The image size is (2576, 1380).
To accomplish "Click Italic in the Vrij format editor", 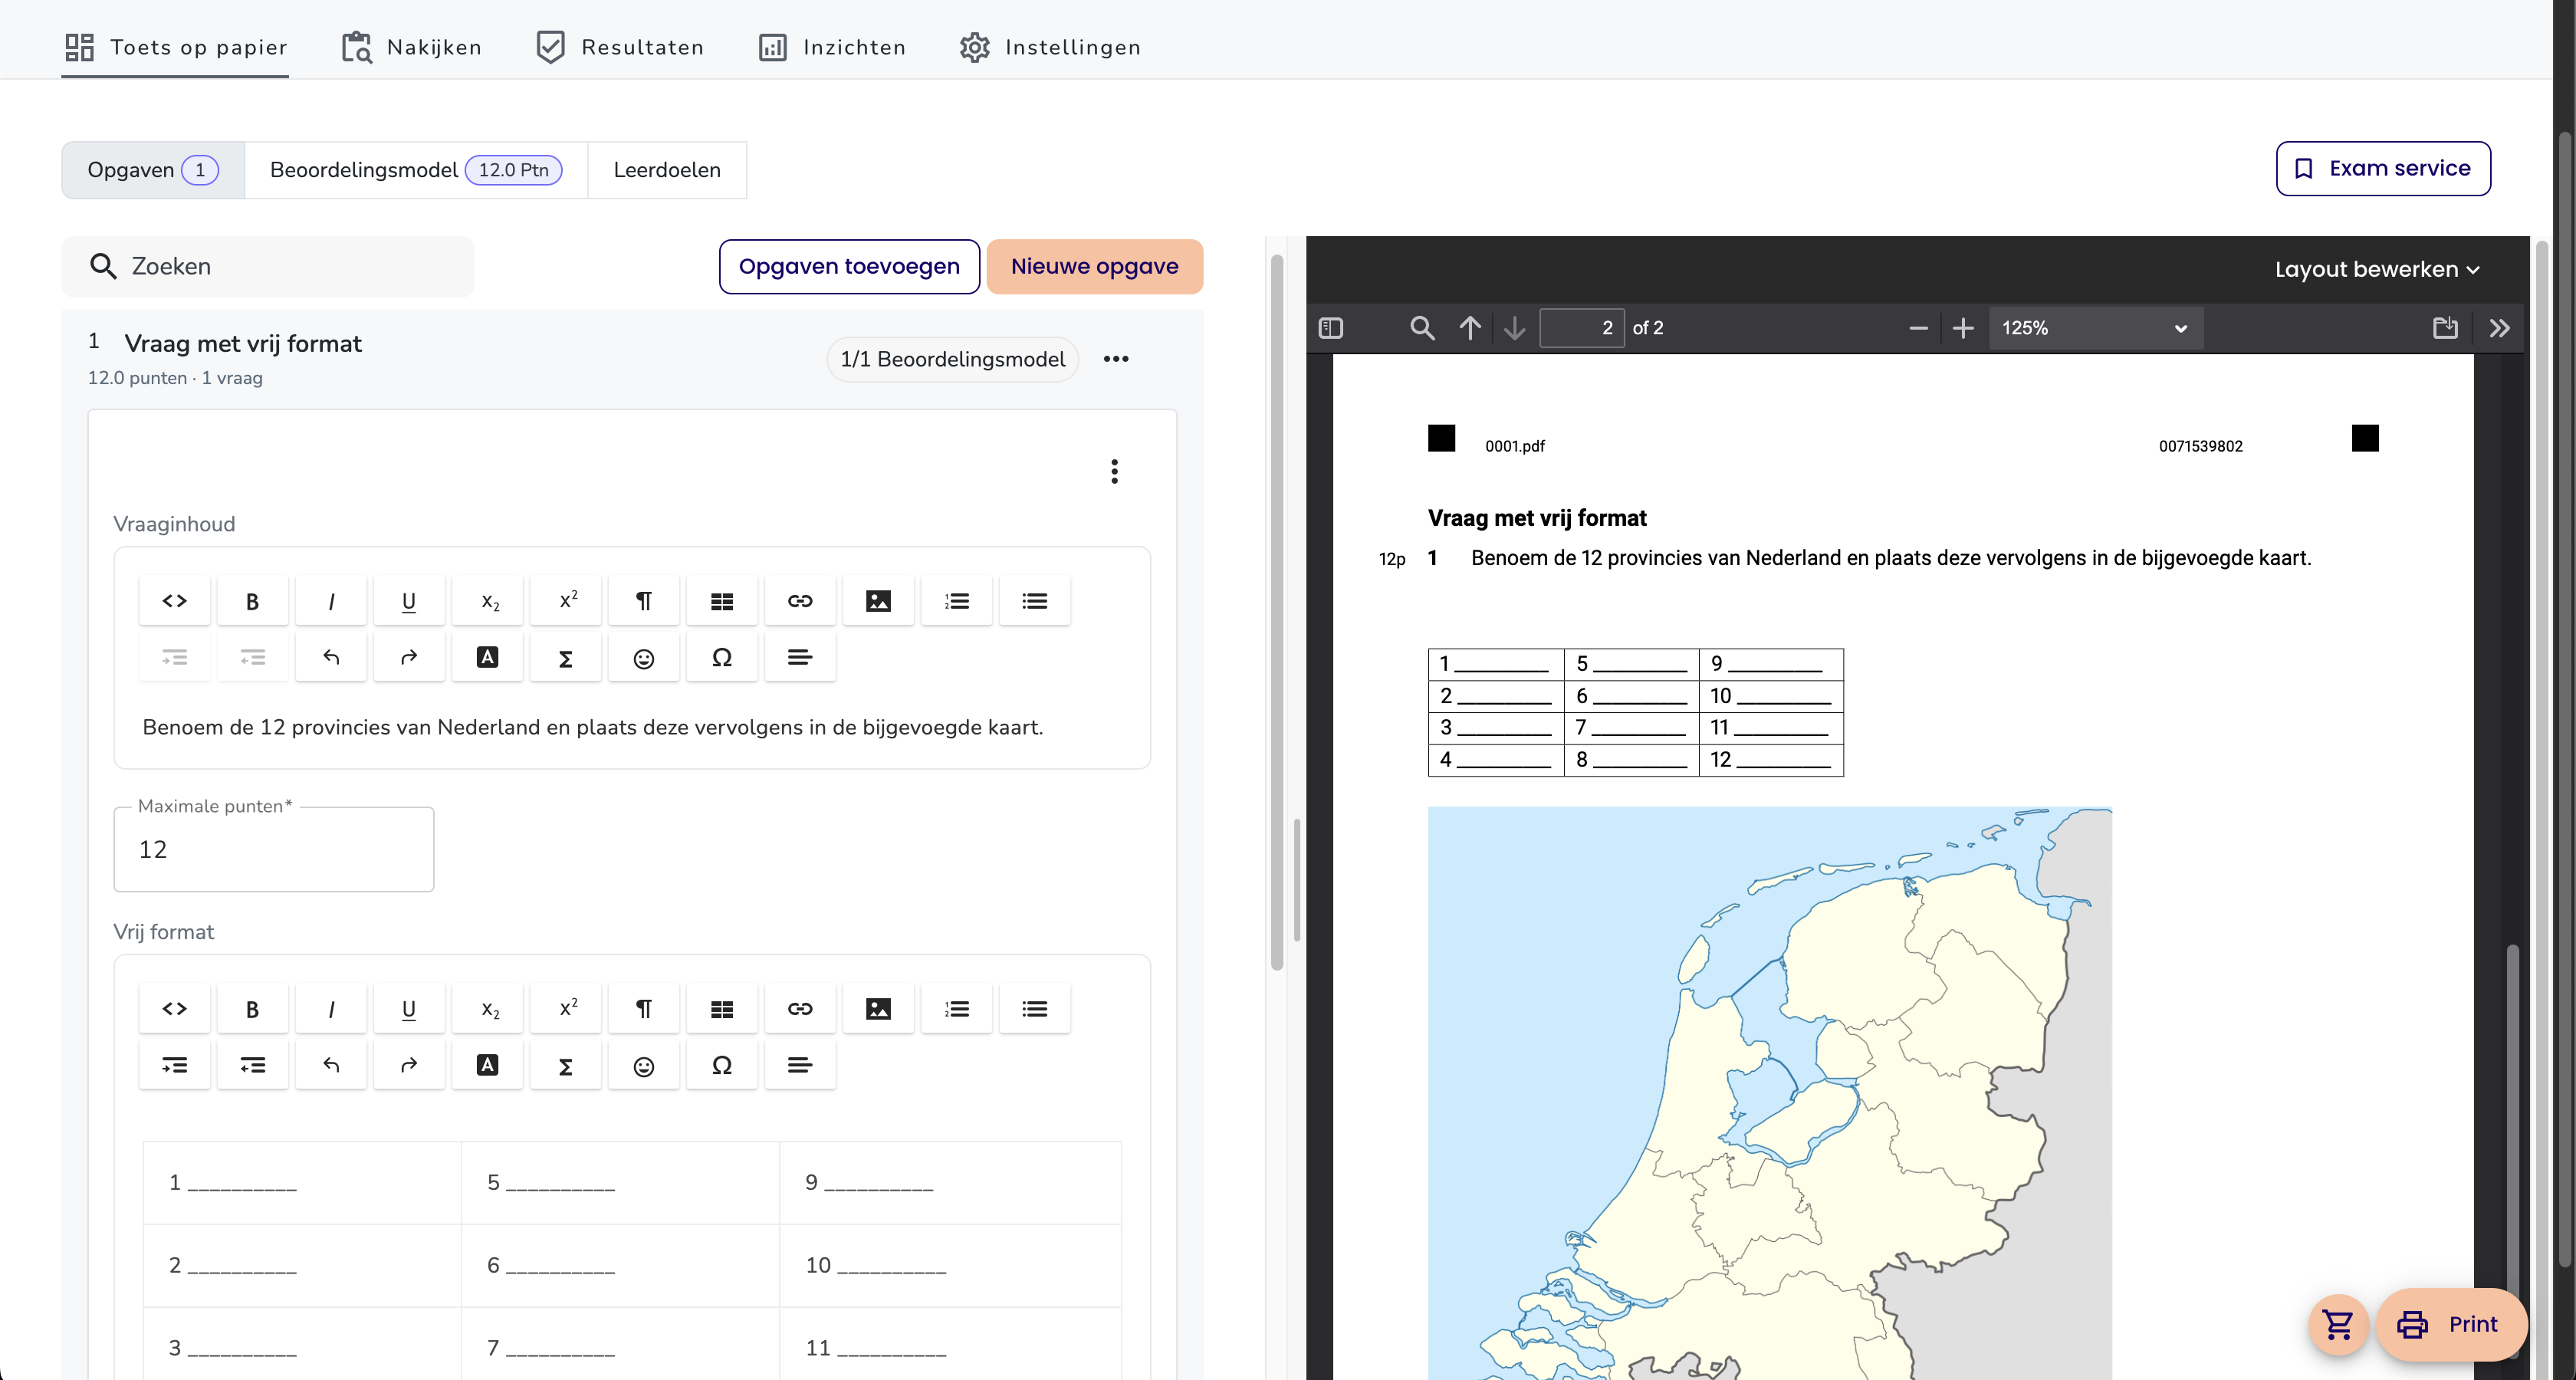I will click(331, 1009).
